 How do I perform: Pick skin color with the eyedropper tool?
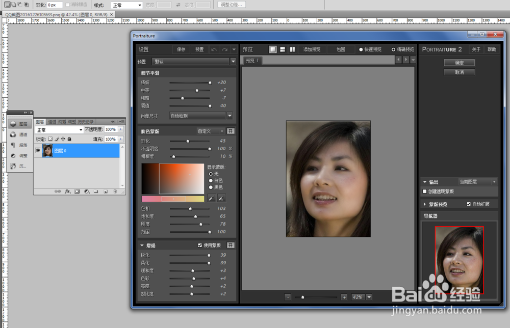[x=212, y=198]
